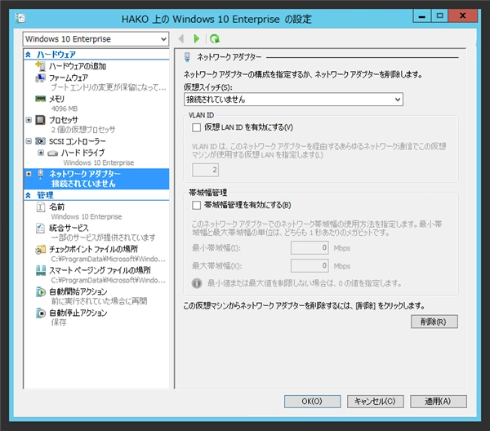Open the 仮想スイッチ dropdown
This screenshot has width=490, height=431.
pyautogui.click(x=293, y=100)
